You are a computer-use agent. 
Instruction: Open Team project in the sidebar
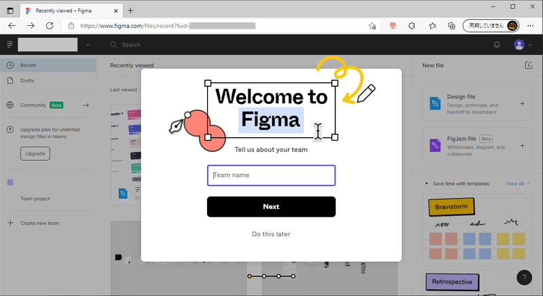coord(35,199)
